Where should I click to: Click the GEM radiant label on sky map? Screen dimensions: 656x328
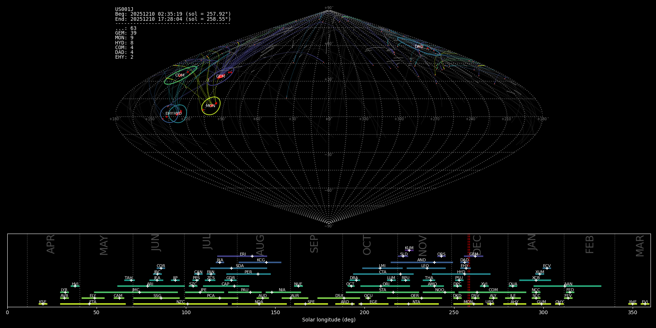[220, 77]
